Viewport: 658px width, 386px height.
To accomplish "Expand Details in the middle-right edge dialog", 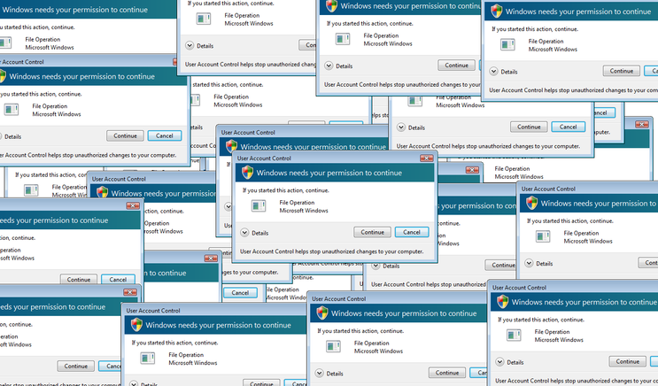I will tap(530, 263).
